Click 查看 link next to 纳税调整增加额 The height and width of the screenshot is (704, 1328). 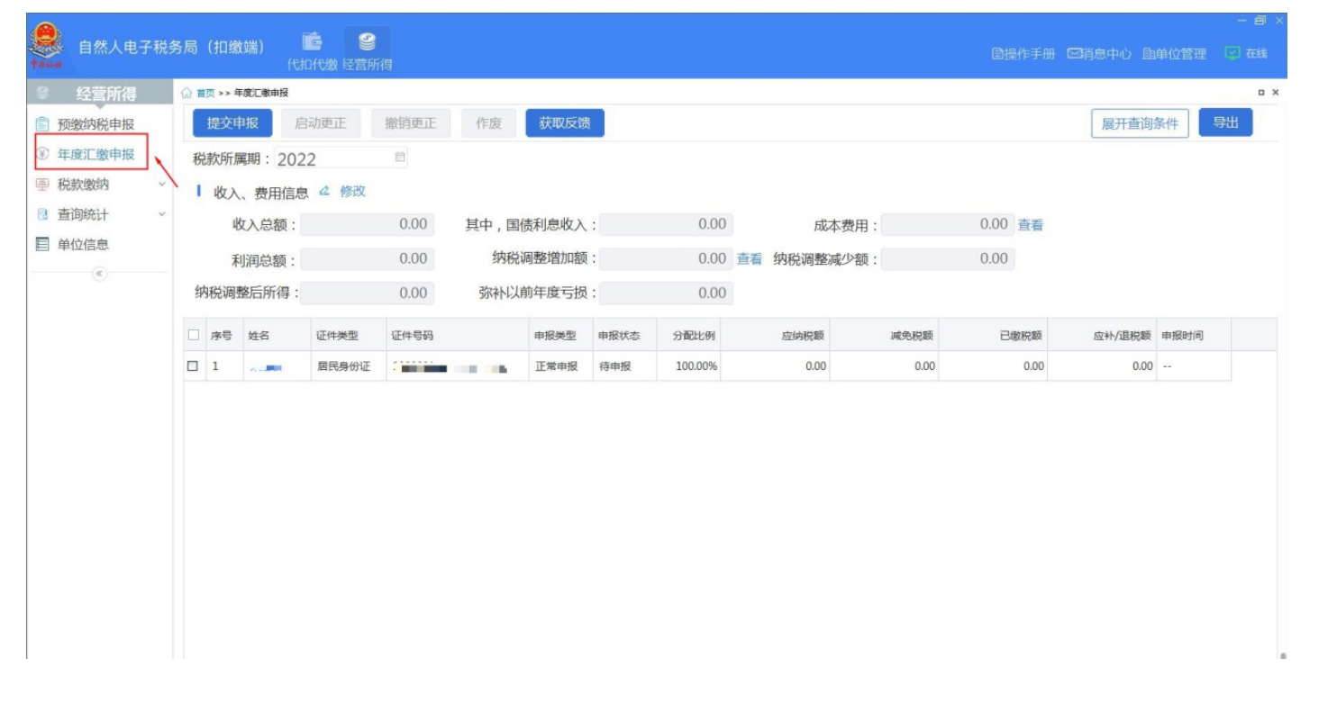pyautogui.click(x=750, y=259)
